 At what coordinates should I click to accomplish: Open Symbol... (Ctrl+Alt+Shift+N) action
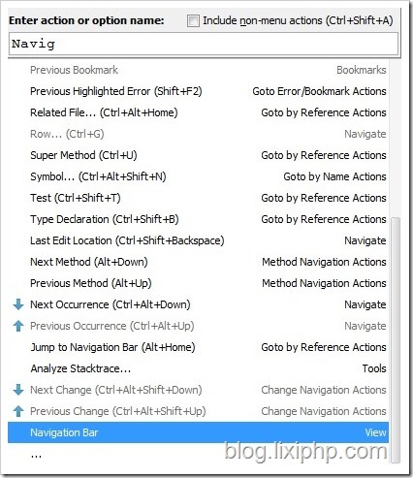click(199, 176)
